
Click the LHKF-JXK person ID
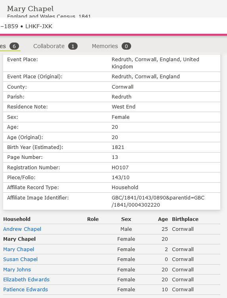click(39, 26)
